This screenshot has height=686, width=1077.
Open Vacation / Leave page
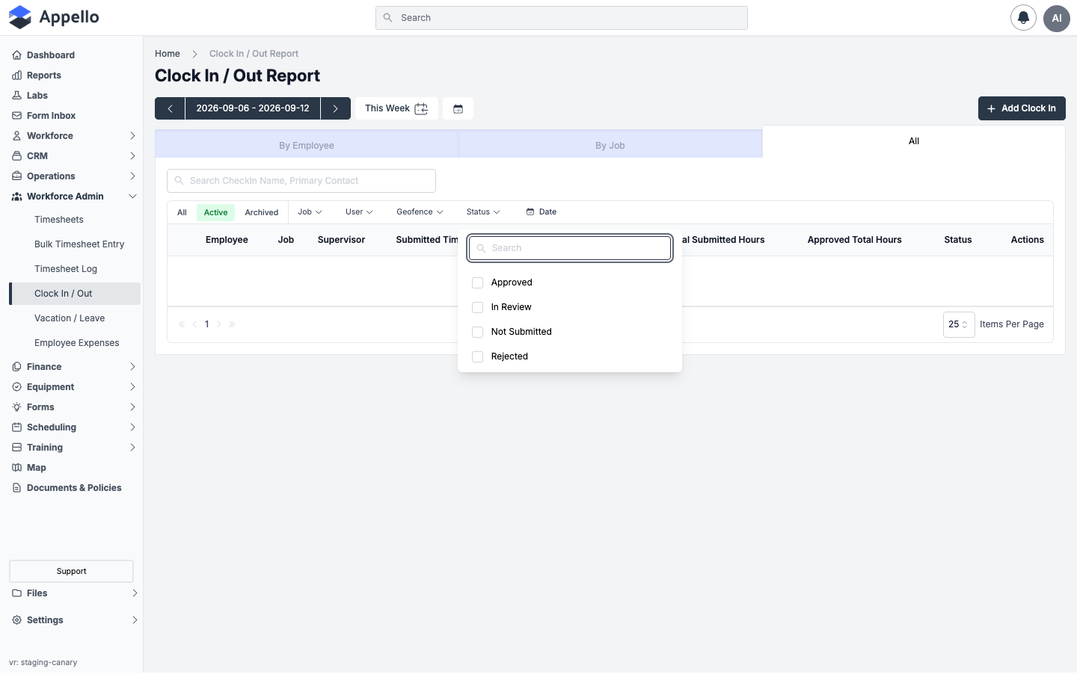[x=70, y=318]
